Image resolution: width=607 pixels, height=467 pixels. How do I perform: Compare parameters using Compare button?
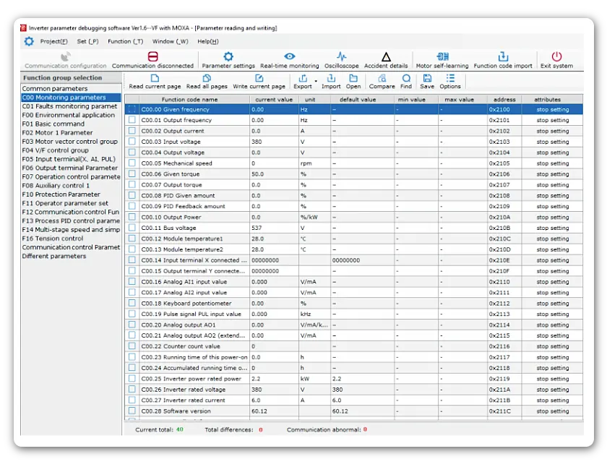(x=382, y=82)
